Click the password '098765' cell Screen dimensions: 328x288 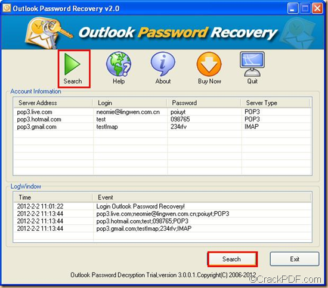pos(180,120)
